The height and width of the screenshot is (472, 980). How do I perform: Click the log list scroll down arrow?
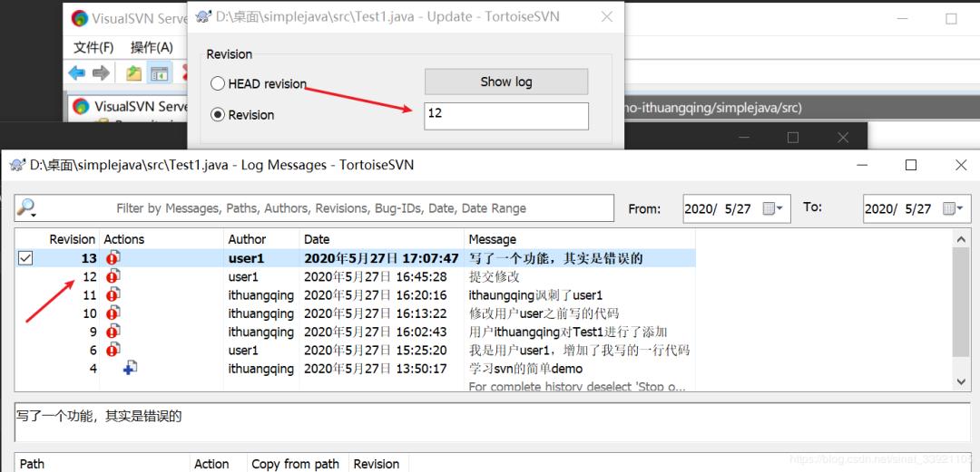click(x=961, y=381)
